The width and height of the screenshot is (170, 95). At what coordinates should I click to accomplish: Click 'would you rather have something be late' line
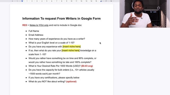(x=60, y=62)
